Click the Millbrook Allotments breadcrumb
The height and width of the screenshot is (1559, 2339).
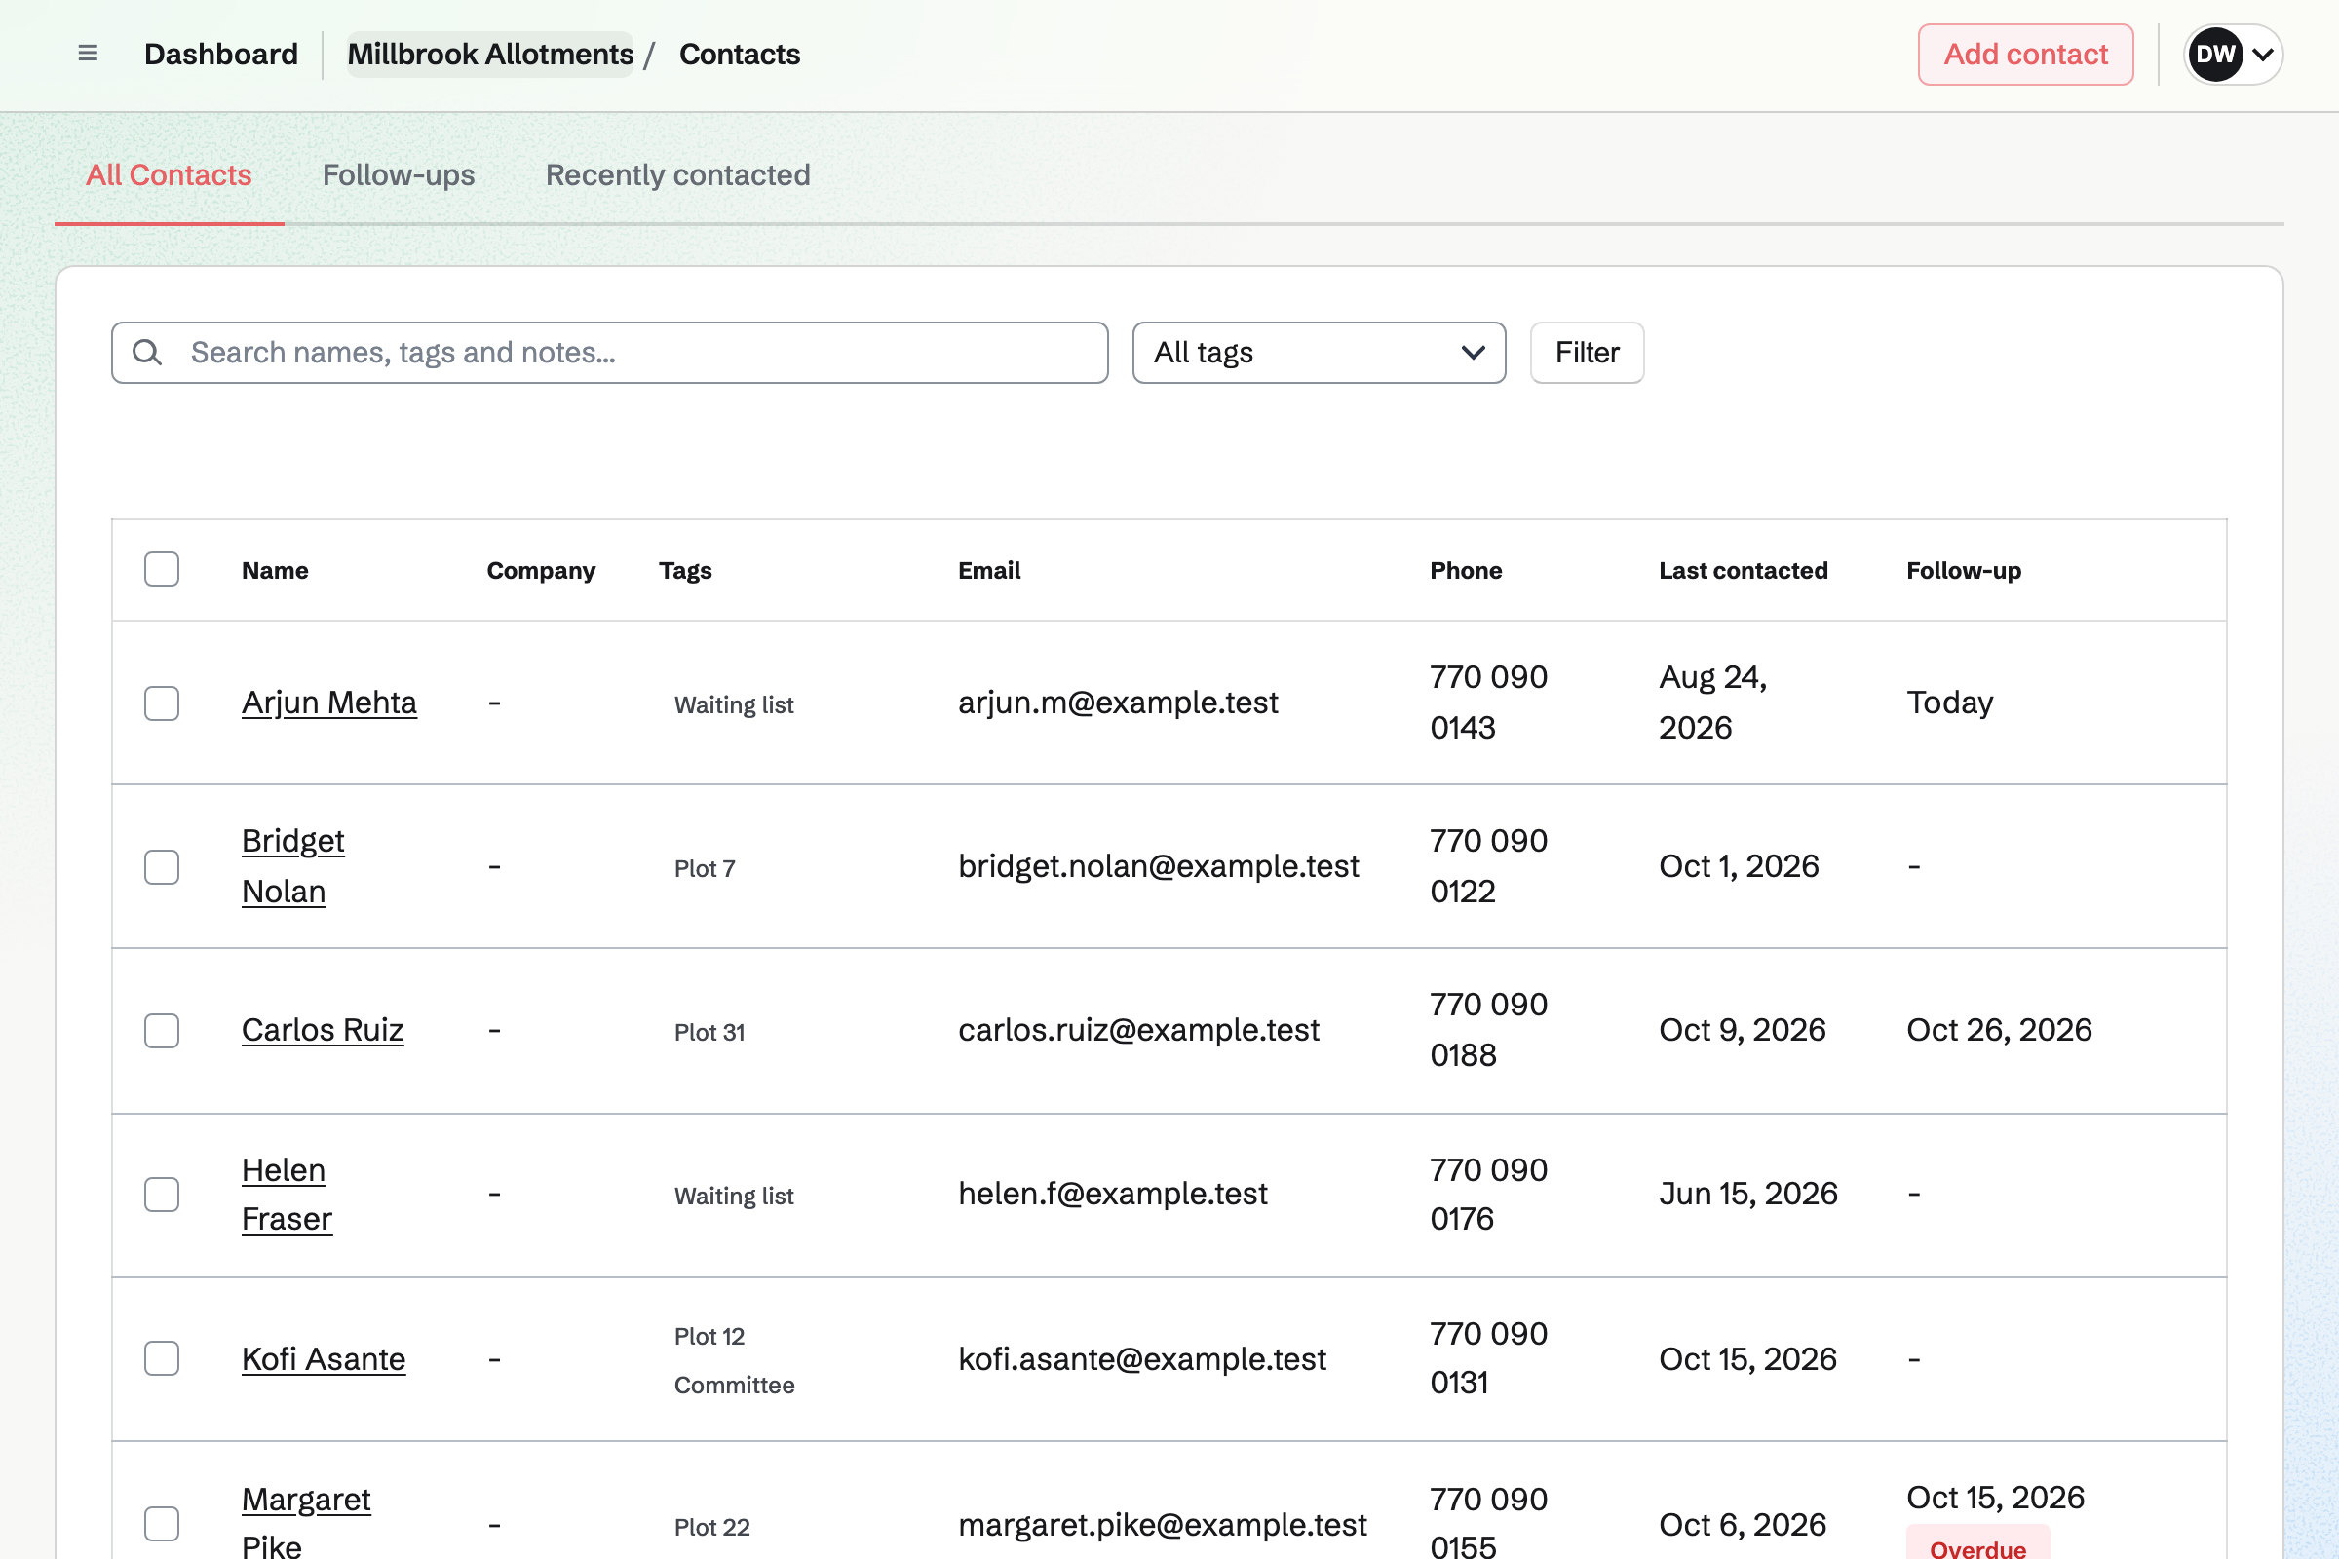490,54
